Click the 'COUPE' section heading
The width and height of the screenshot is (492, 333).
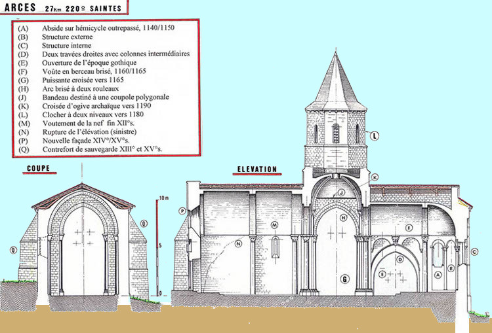click(x=38, y=168)
